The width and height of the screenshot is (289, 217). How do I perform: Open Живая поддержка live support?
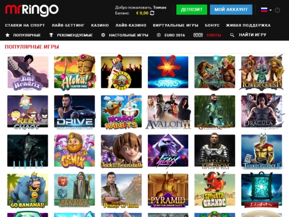pos(248,25)
